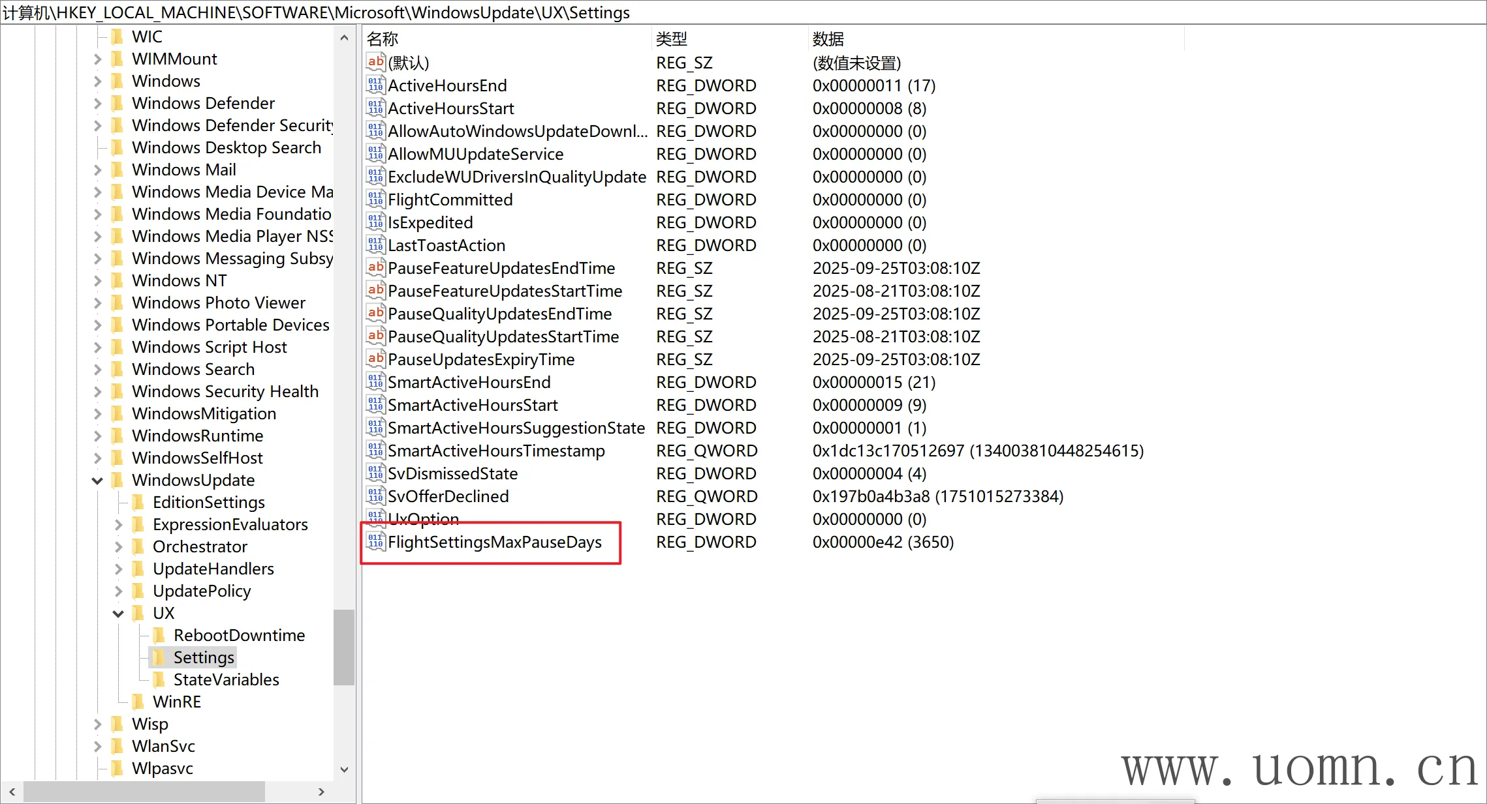Click the ab icon for the default (默认) value

pyautogui.click(x=375, y=63)
